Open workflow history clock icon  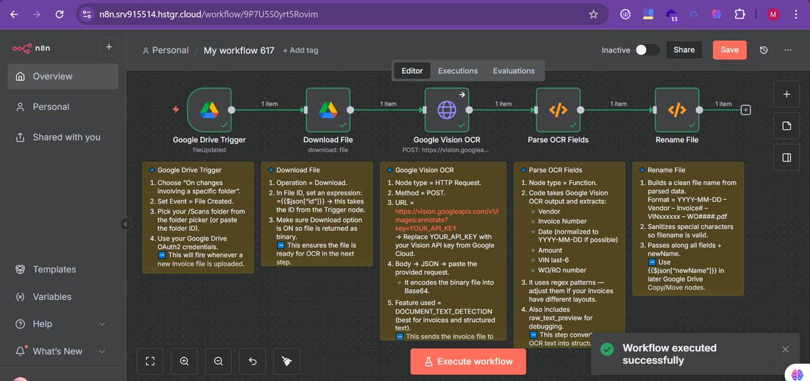(763, 50)
